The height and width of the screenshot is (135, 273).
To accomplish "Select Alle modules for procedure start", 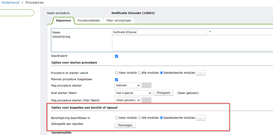I will 139,73.
